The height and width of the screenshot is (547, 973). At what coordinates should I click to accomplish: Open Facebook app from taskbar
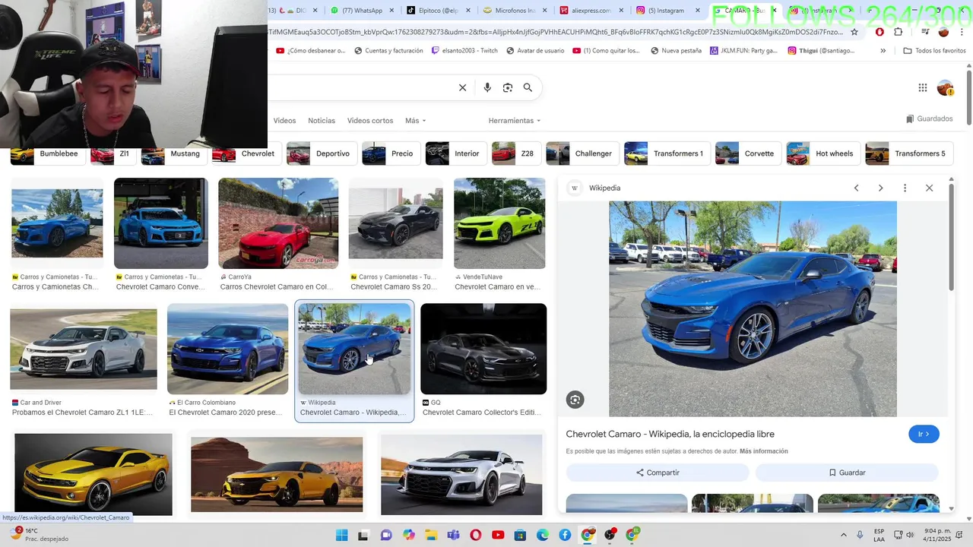click(x=565, y=535)
